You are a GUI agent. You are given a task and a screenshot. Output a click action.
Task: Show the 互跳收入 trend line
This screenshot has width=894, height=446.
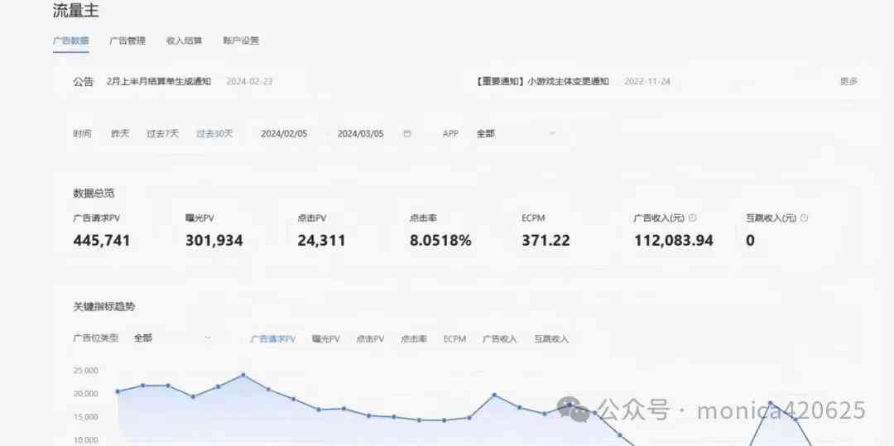551,339
